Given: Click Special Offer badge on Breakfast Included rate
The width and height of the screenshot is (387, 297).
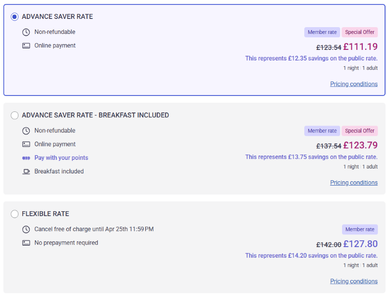Looking at the screenshot, I should point(359,131).
